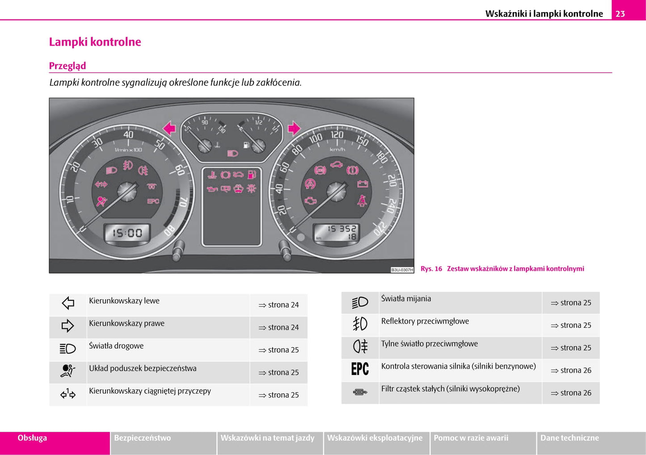The image size is (646, 455).
Task: Click the EPC engine control icon
Action: tap(360, 369)
